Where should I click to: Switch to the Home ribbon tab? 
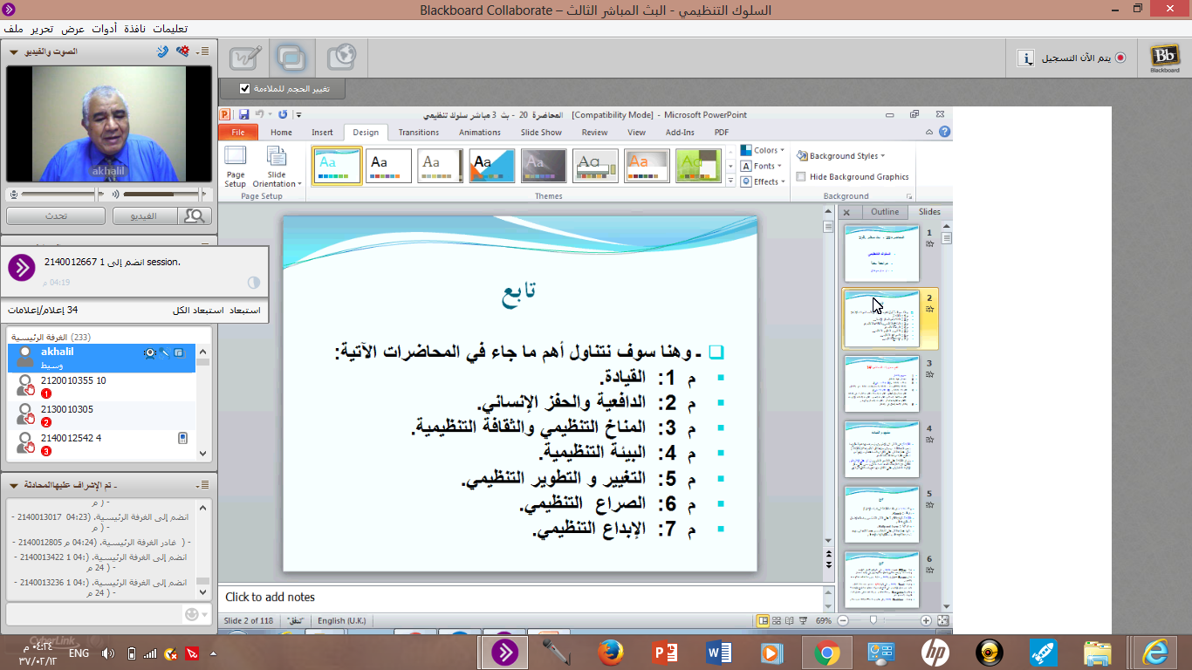coord(281,133)
